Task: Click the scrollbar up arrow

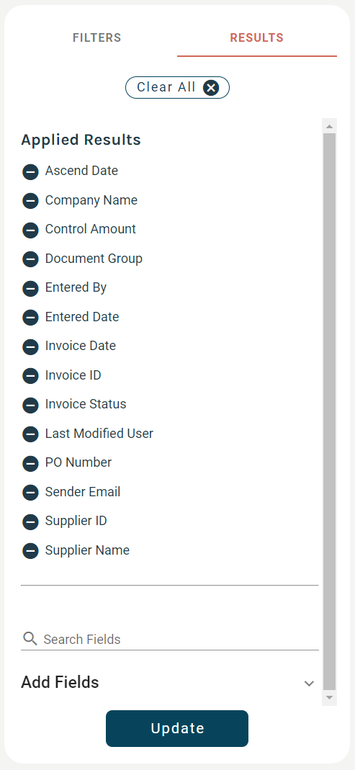Action: click(x=330, y=126)
